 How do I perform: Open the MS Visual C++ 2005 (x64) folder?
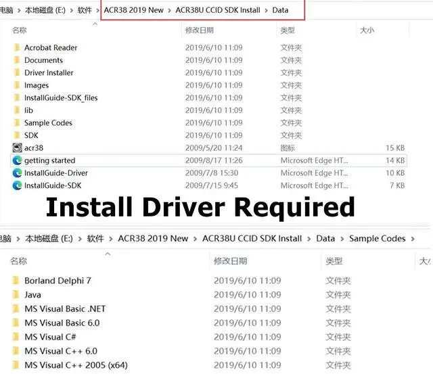tap(76, 365)
